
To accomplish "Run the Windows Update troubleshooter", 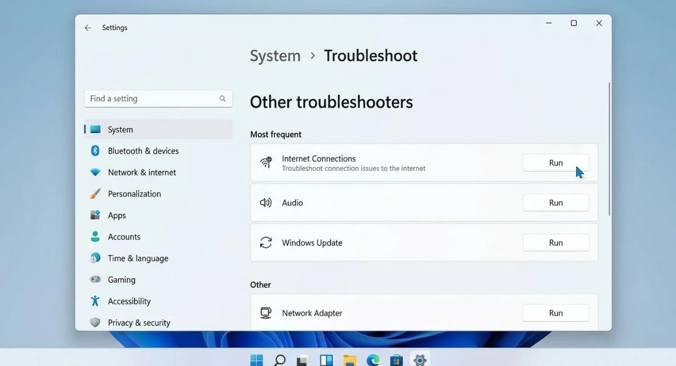I will coord(556,243).
